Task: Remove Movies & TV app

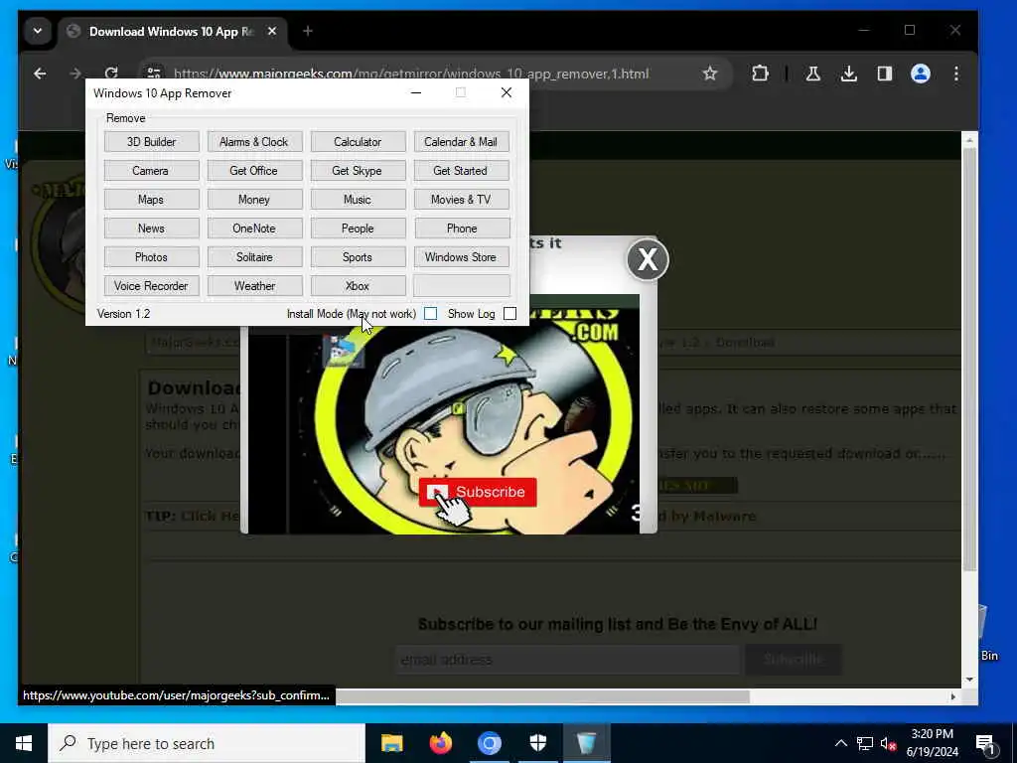Action: [461, 199]
